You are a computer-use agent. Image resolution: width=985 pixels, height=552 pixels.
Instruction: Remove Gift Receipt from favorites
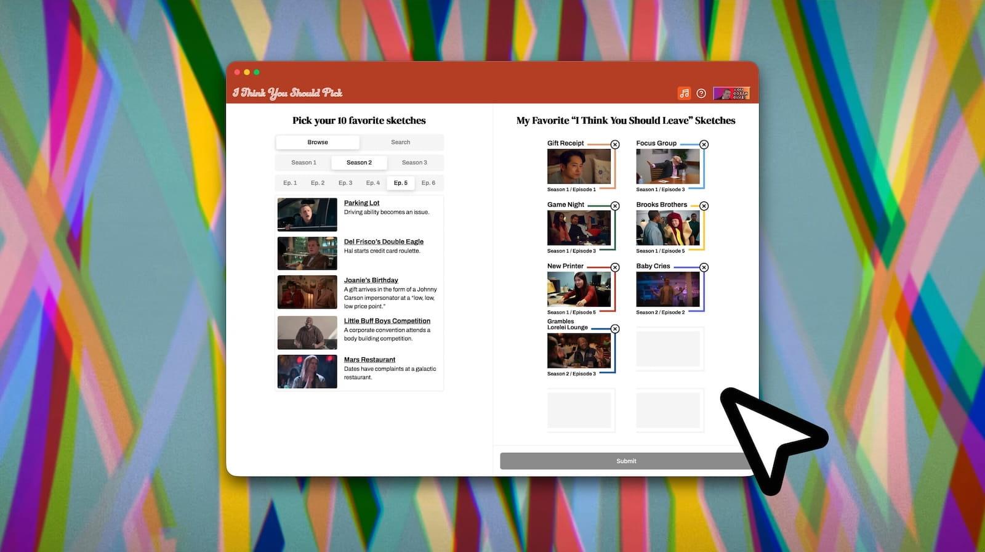[615, 144]
